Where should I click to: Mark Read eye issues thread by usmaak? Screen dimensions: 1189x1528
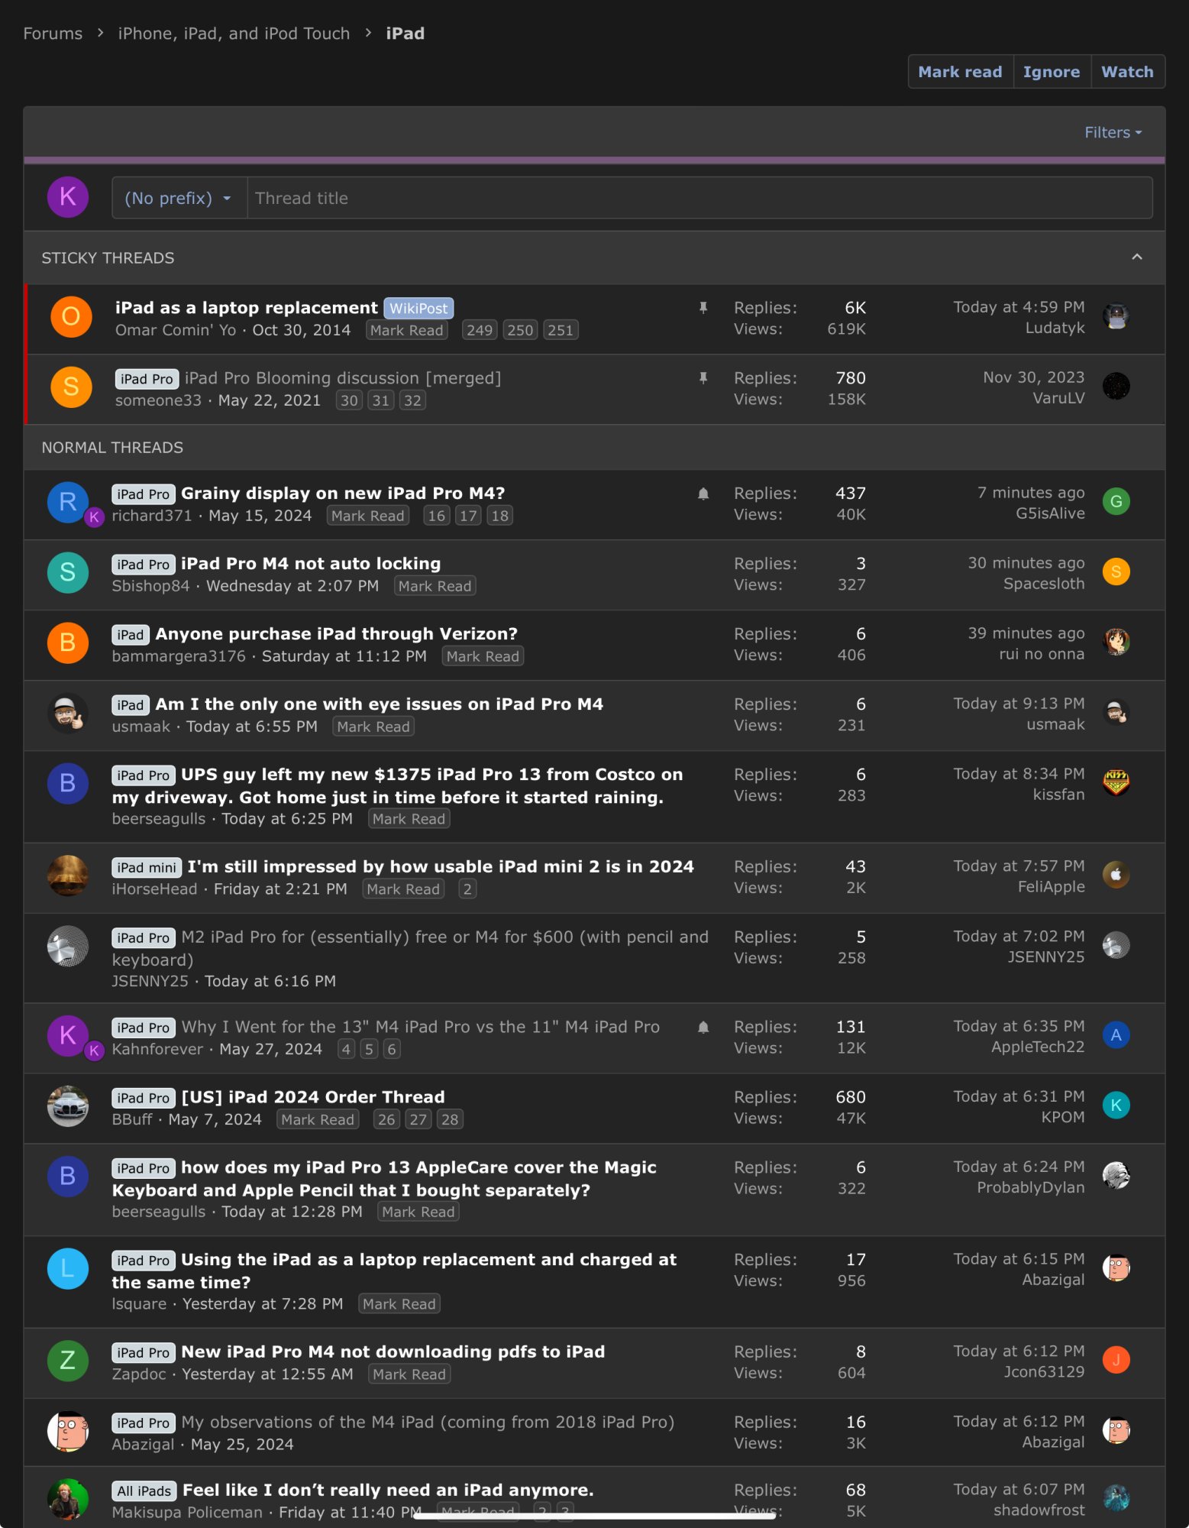tap(373, 727)
